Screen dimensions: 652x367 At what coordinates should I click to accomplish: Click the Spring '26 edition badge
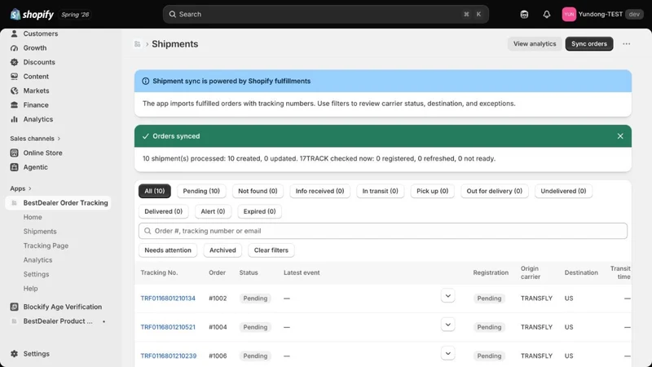click(75, 15)
